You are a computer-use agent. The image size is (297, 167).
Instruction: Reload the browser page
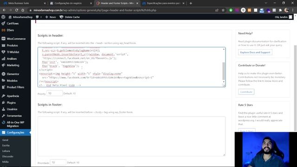[x=17, y=10]
